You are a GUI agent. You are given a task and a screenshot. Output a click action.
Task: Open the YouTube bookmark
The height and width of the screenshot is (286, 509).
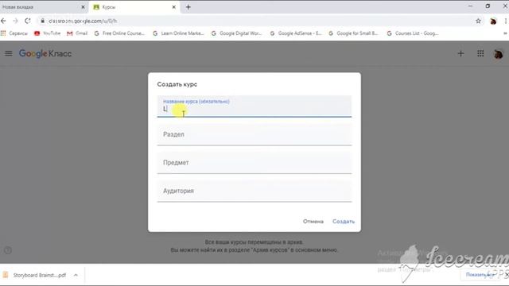[48, 33]
